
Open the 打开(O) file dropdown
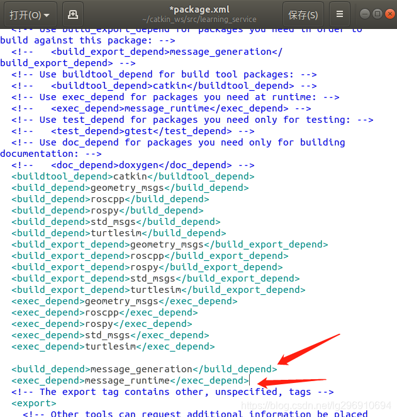pyautogui.click(x=30, y=15)
